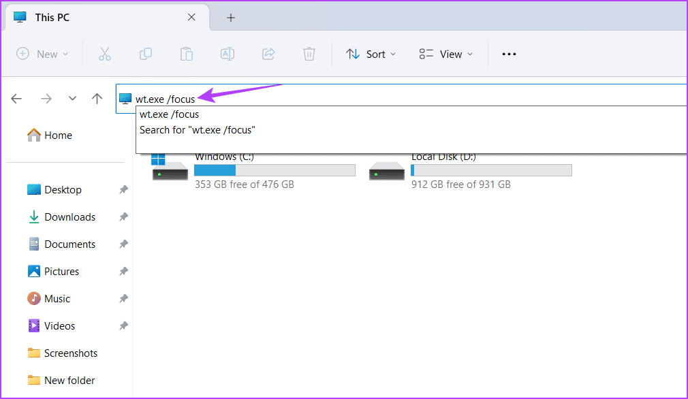Open the Sort dropdown
This screenshot has height=399, width=688.
(x=371, y=54)
